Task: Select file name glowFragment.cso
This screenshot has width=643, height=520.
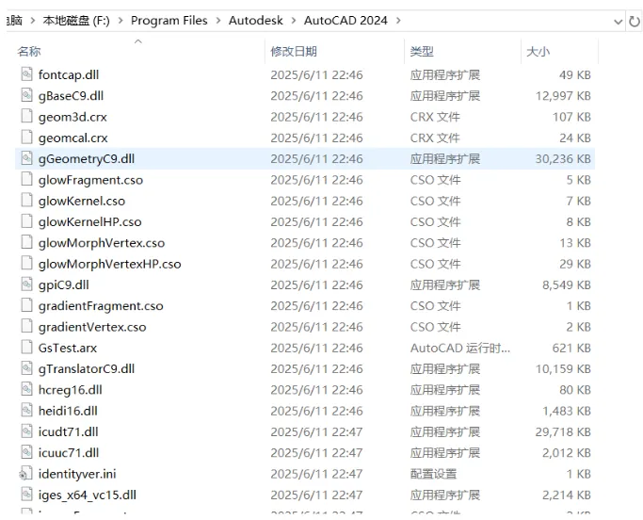Action: pyautogui.click(x=90, y=180)
